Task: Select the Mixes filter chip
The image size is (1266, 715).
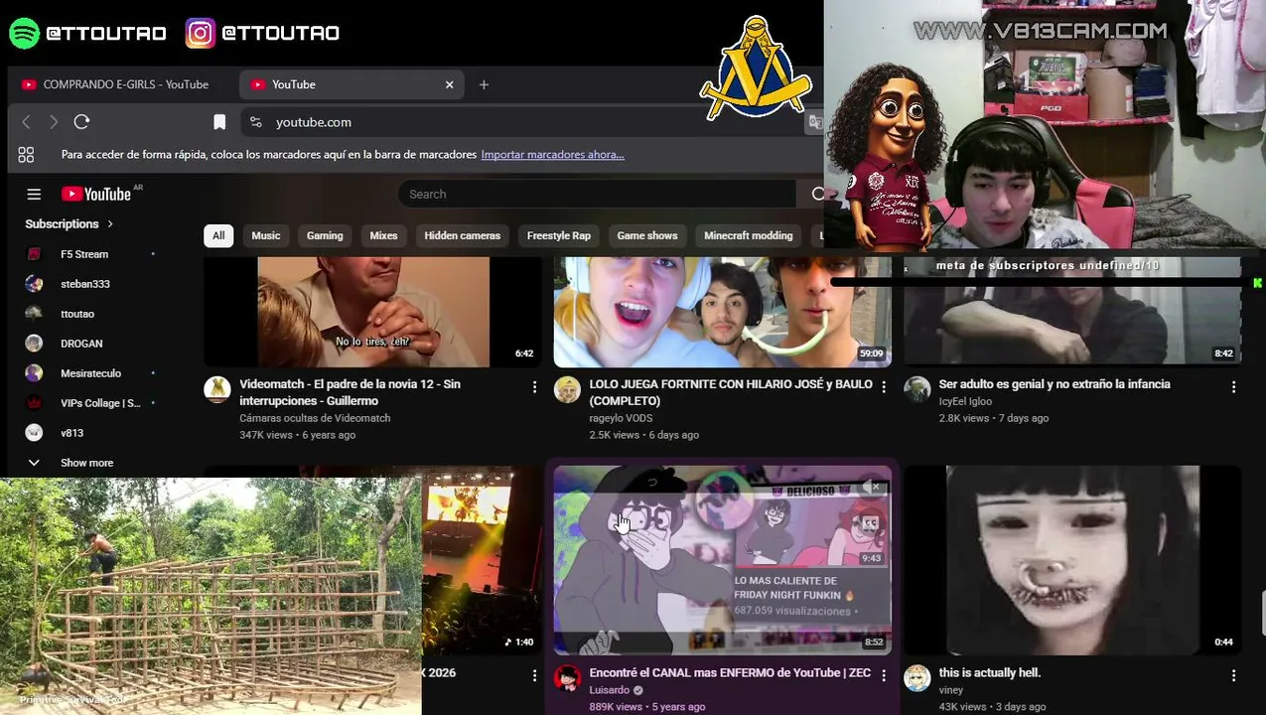Action: tap(383, 235)
